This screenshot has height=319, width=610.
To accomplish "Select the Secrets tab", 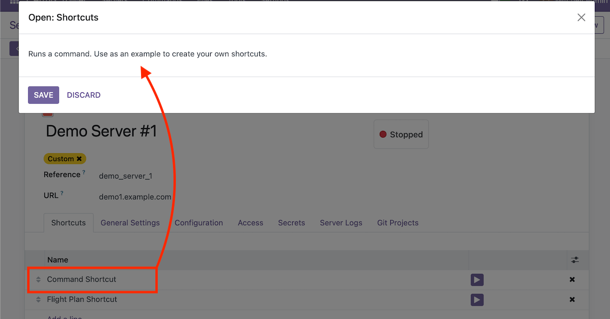I will (291, 223).
